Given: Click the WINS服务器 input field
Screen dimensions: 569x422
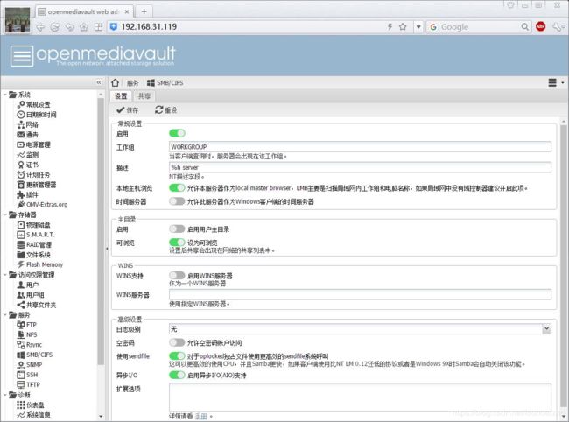Looking at the screenshot, I should [360, 295].
